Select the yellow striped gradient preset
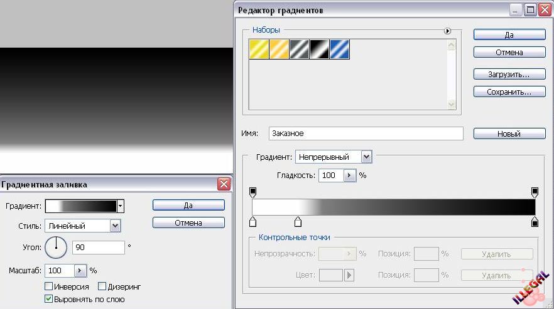554x309 pixels. (x=259, y=50)
